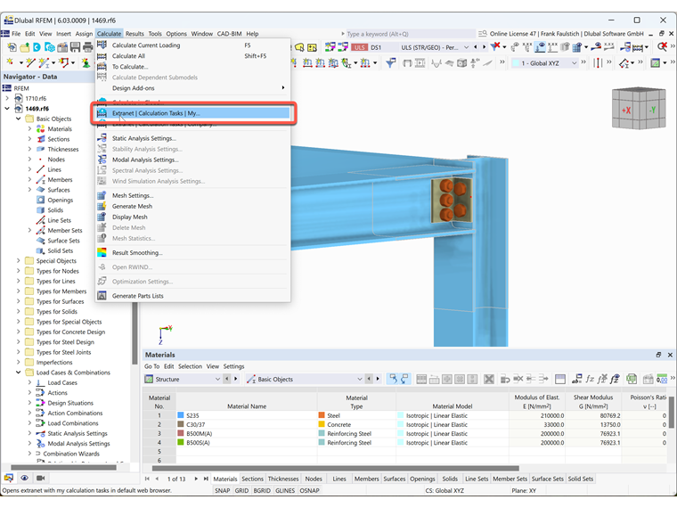Open the 1 - Global XYZ coordinate dropdown
Image resolution: width=677 pixels, height=508 pixels.
(x=575, y=63)
